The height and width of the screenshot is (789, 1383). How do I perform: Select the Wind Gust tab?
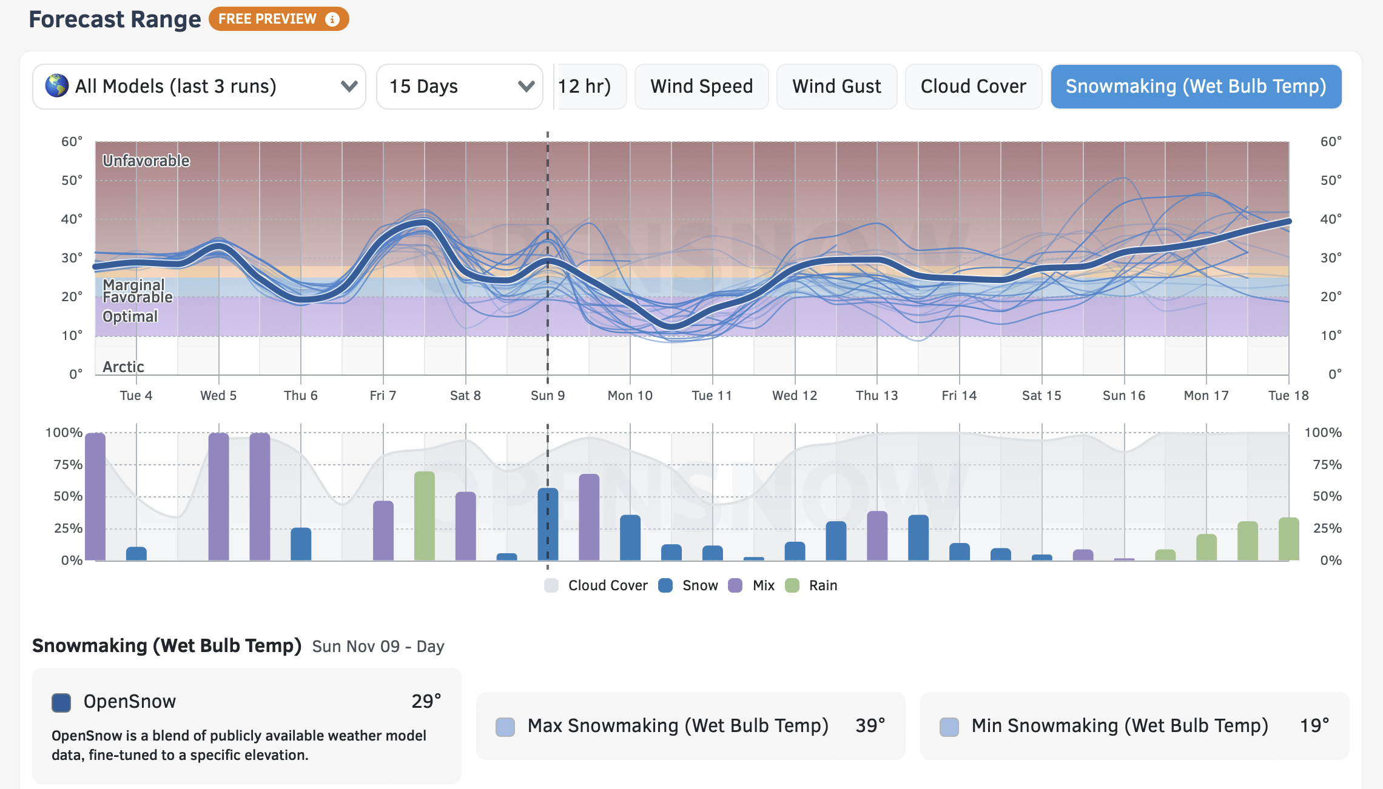pos(836,87)
